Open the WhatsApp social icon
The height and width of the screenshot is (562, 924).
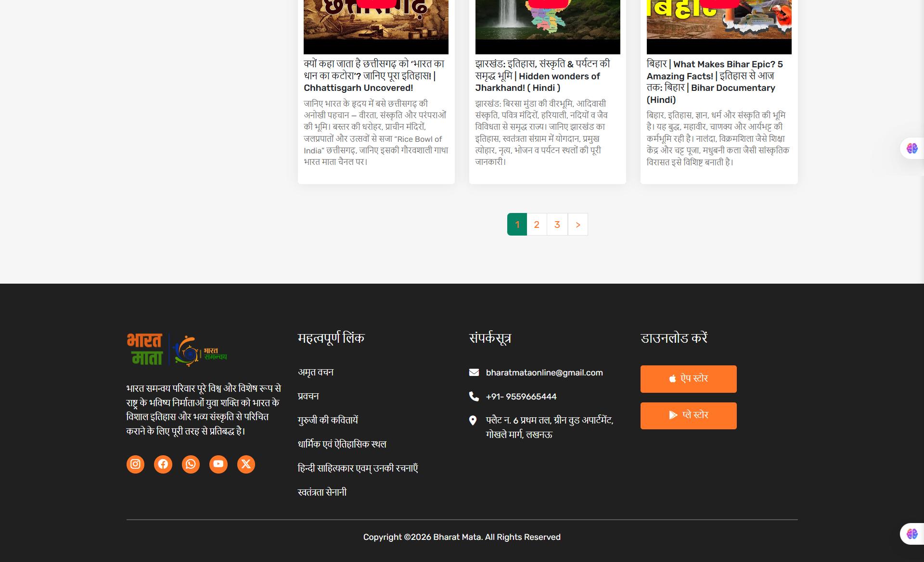point(191,464)
